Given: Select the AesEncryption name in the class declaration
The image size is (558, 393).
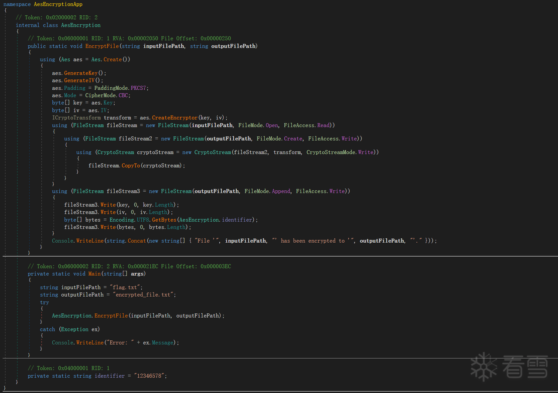Looking at the screenshot, I should click(x=81, y=25).
